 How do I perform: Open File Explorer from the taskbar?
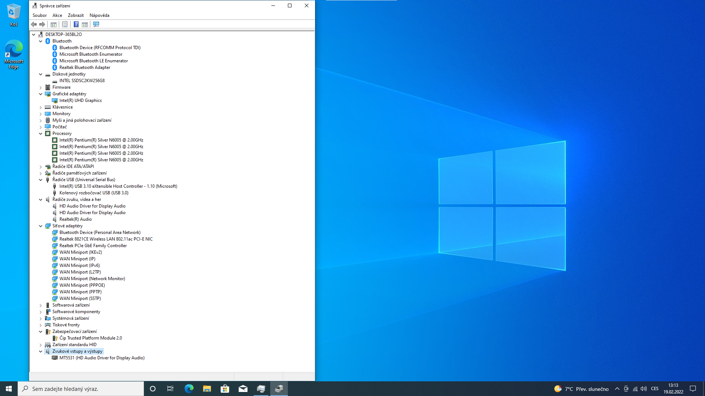(207, 389)
